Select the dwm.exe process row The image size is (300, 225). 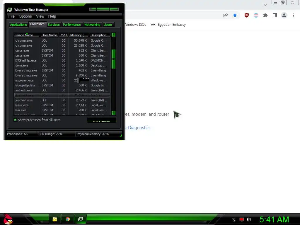coord(62,65)
